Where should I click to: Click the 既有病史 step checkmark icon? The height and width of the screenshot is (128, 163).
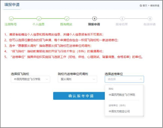67,19
